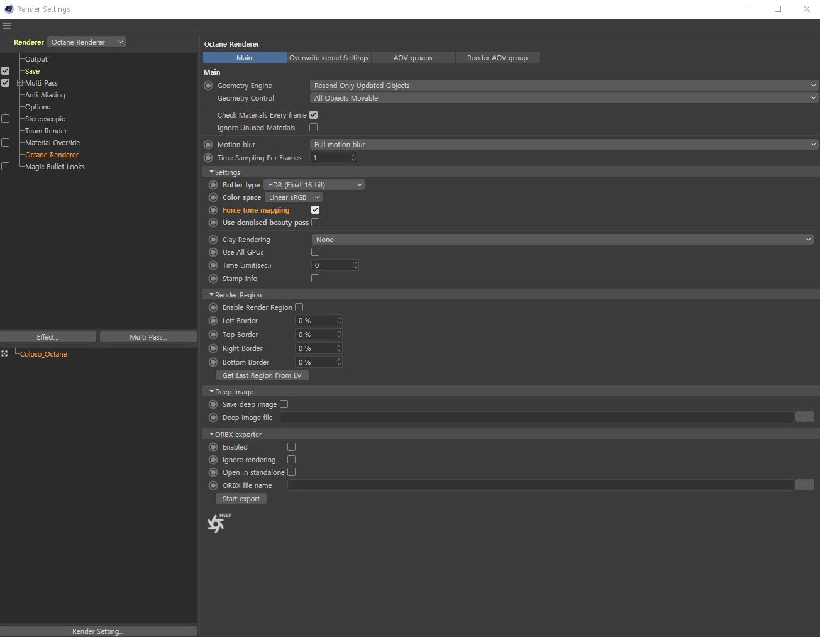The image size is (820, 637).
Task: Click the Cinema 4D app icon in title bar
Action: (x=8, y=9)
